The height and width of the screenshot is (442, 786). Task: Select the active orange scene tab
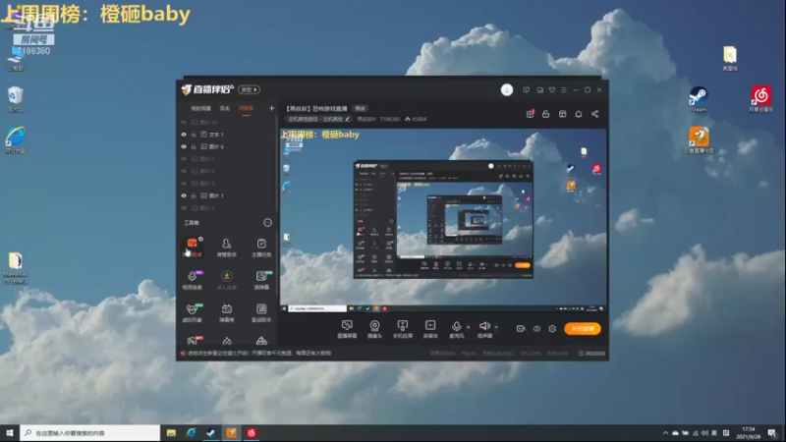coord(246,108)
